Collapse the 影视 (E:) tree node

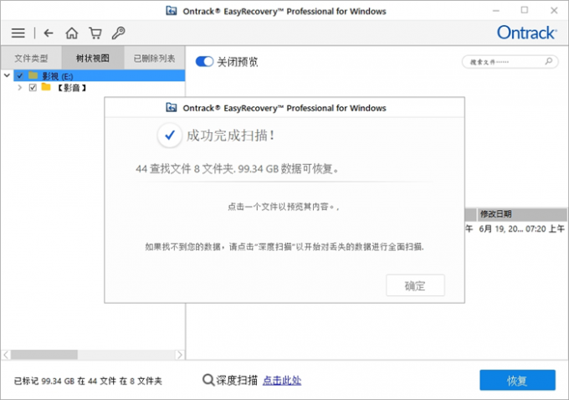[x=7, y=75]
